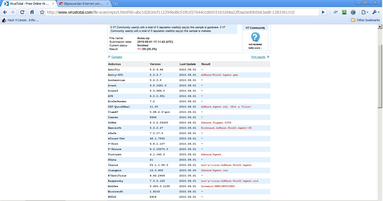The width and height of the screenshot is (383, 201).
Task: Close the VirusTotal tab
Action: [x=53, y=4]
